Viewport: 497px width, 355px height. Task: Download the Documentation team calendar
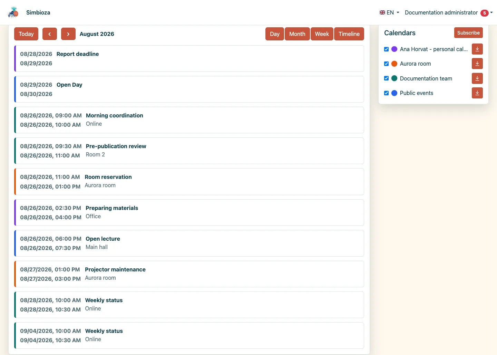coord(477,78)
